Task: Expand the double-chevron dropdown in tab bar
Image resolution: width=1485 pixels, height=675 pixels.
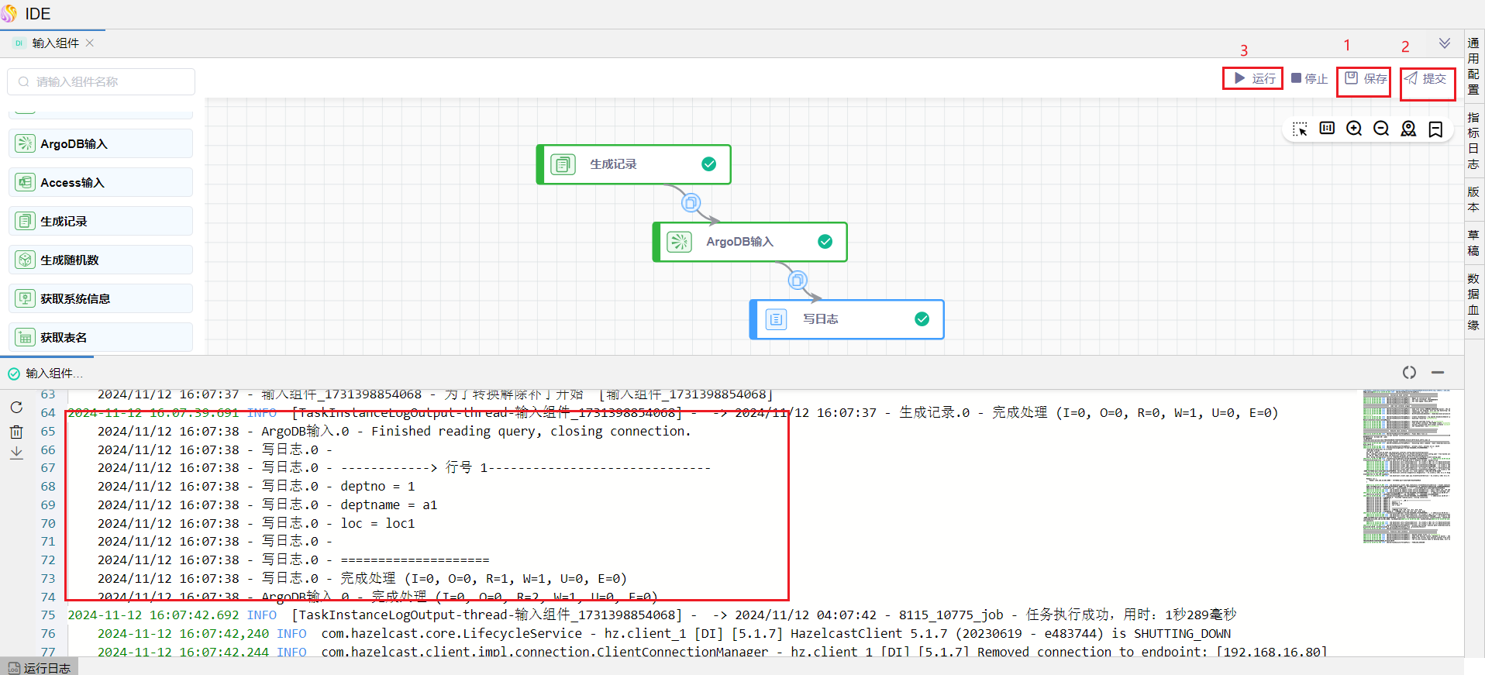Action: [x=1445, y=43]
